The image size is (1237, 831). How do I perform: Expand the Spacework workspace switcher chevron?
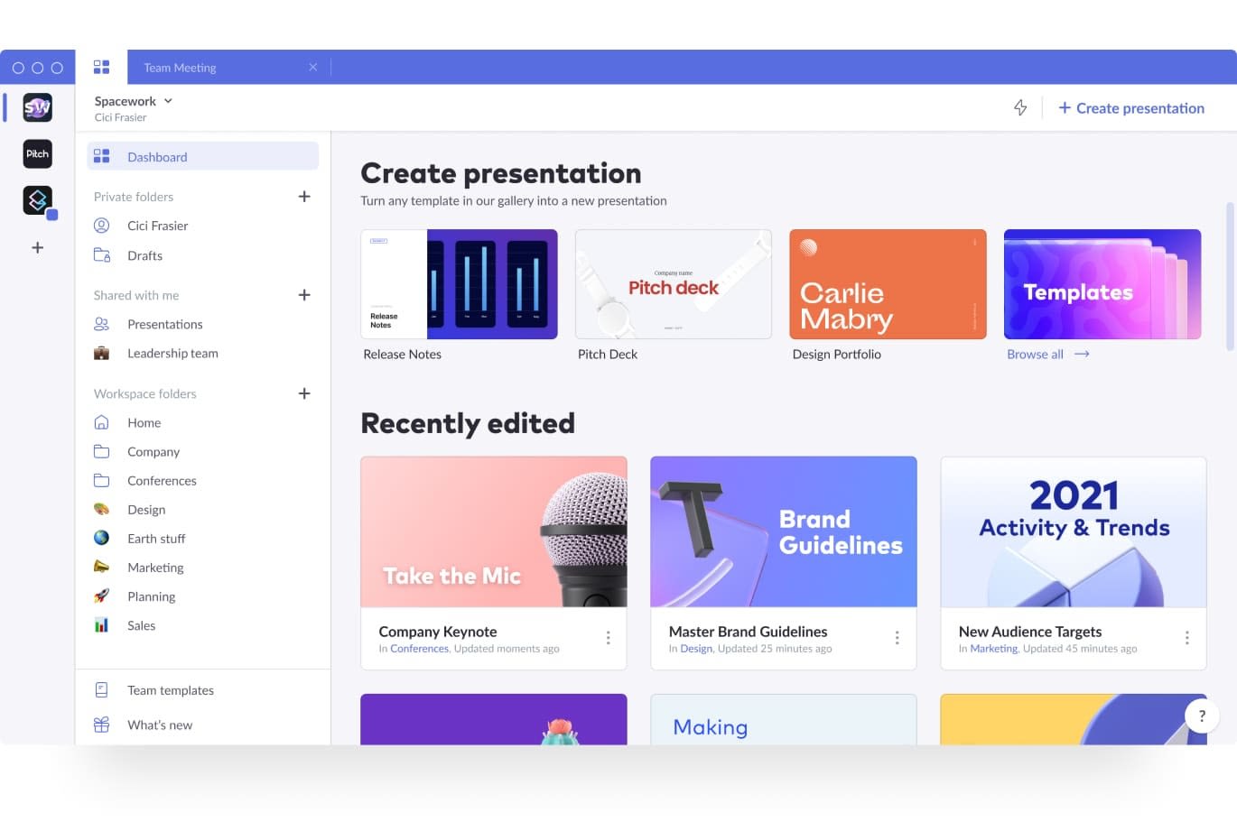point(168,101)
